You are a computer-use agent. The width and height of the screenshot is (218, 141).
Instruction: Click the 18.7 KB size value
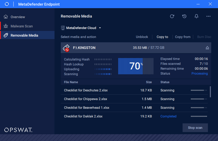(146, 90)
